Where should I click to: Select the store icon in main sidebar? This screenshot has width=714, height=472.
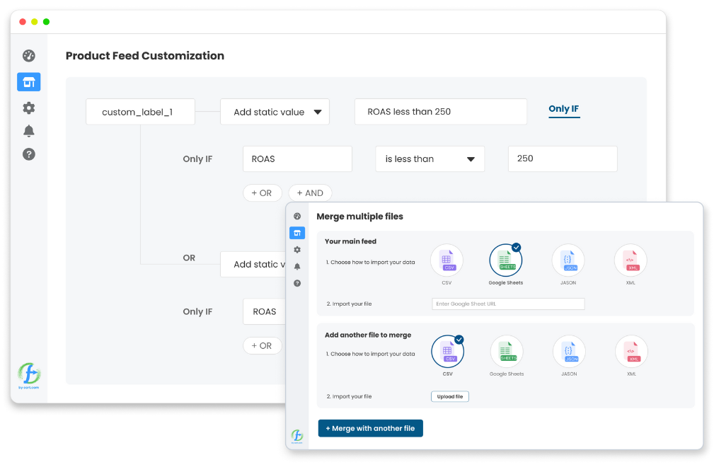pos(29,82)
